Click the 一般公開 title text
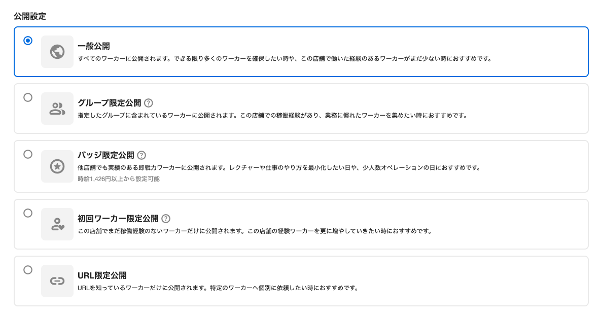 94,46
